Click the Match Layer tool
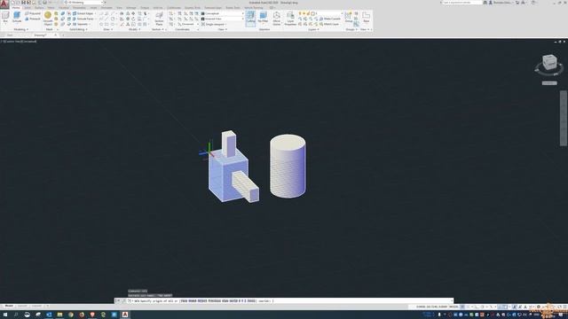The image size is (568, 319). 329,24
